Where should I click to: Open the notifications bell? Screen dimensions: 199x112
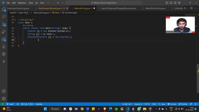click(x=196, y=104)
